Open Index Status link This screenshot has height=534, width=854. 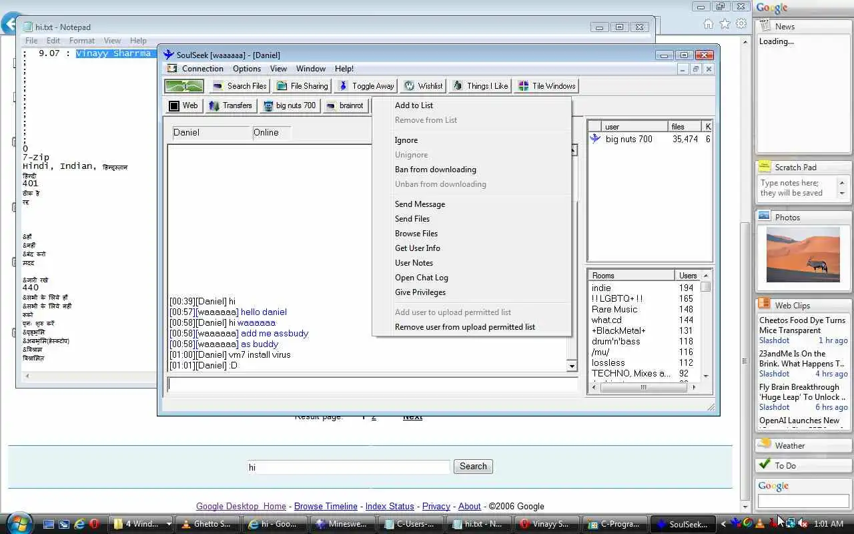[x=390, y=507]
